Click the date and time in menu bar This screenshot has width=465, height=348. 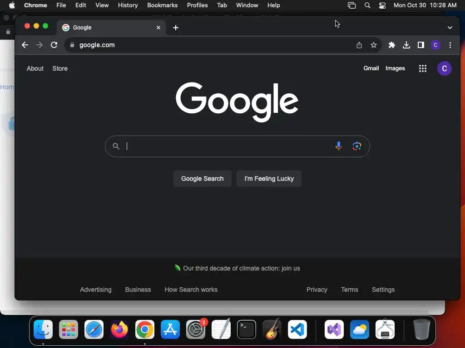425,5
